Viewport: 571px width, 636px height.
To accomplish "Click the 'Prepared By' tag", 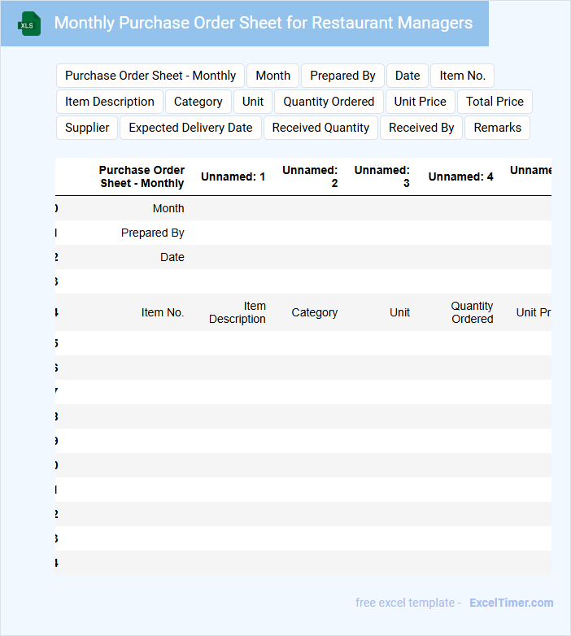I will pyautogui.click(x=342, y=76).
